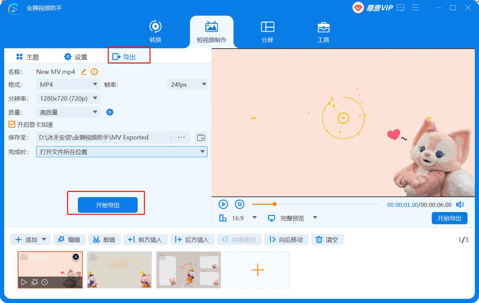Switch to the 分屏 tab
This screenshot has height=303, width=479.
pos(268,32)
